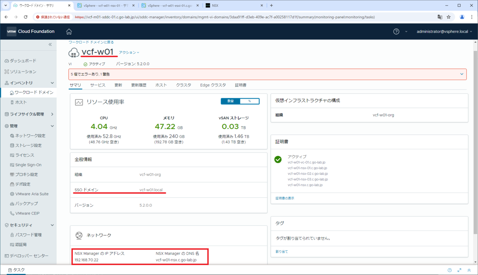This screenshot has width=478, height=275.
Task: Click the NSX Manager DNS name vcf-w01-nsx.c.go-lab.jp
Action: point(176,260)
